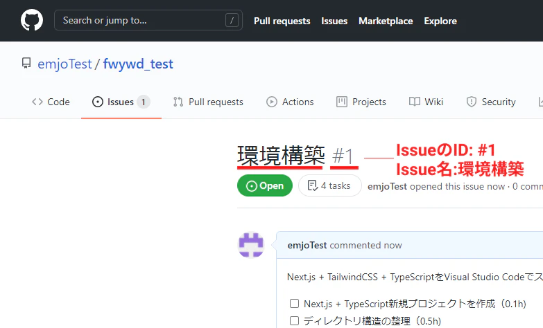Open emjoTest link in comment header

307,246
